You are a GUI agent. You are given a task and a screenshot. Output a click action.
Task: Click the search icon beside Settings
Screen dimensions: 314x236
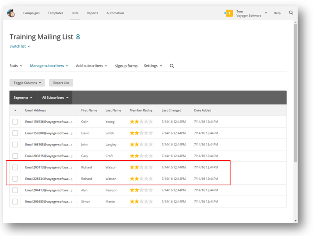[x=172, y=66]
